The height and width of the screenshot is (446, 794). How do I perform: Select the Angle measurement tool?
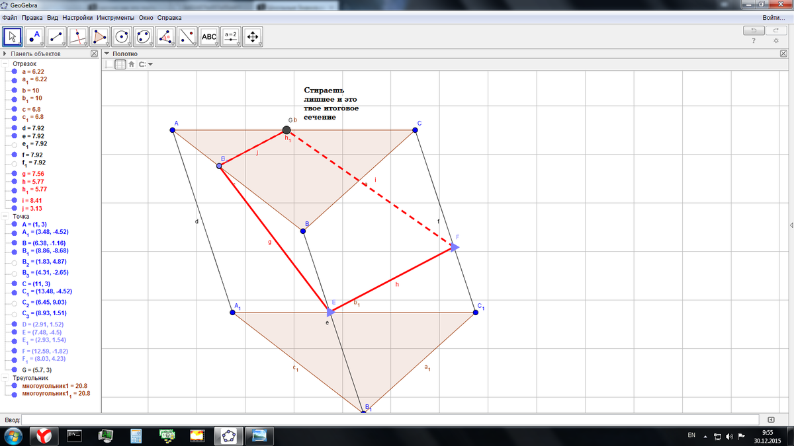coord(165,36)
